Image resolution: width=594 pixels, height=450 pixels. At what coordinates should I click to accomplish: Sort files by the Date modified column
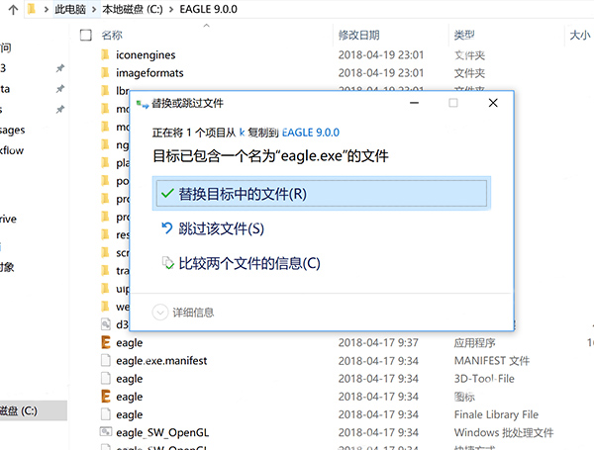(358, 36)
